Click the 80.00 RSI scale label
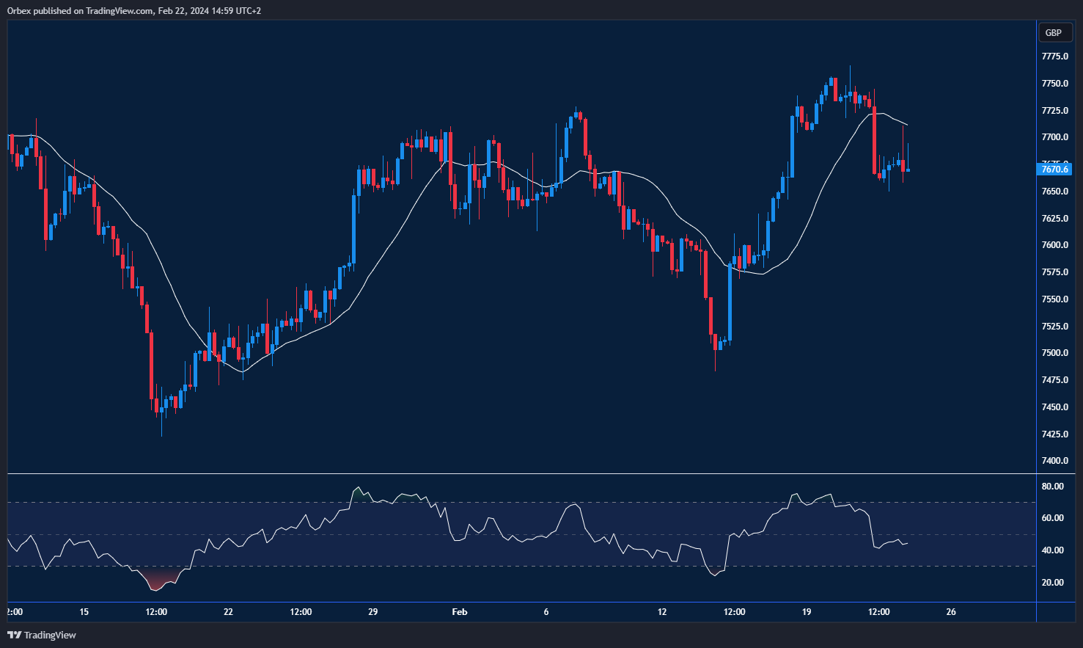Image resolution: width=1083 pixels, height=648 pixels. pyautogui.click(x=1053, y=487)
